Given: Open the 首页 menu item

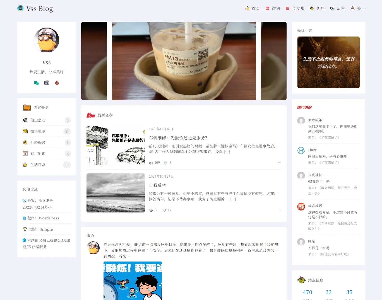Looking at the screenshot, I should 253,9.
